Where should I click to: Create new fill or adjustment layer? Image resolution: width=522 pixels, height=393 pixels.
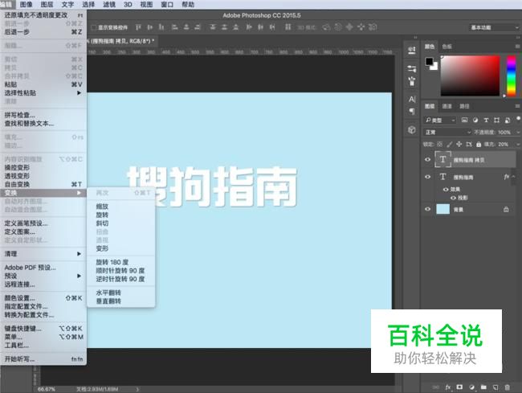(x=471, y=387)
